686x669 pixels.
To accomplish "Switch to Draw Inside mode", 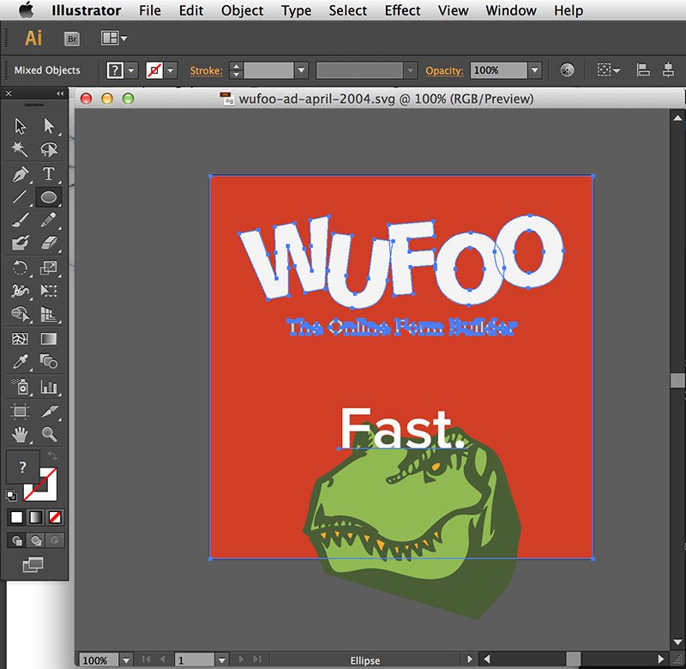I will tap(55, 540).
